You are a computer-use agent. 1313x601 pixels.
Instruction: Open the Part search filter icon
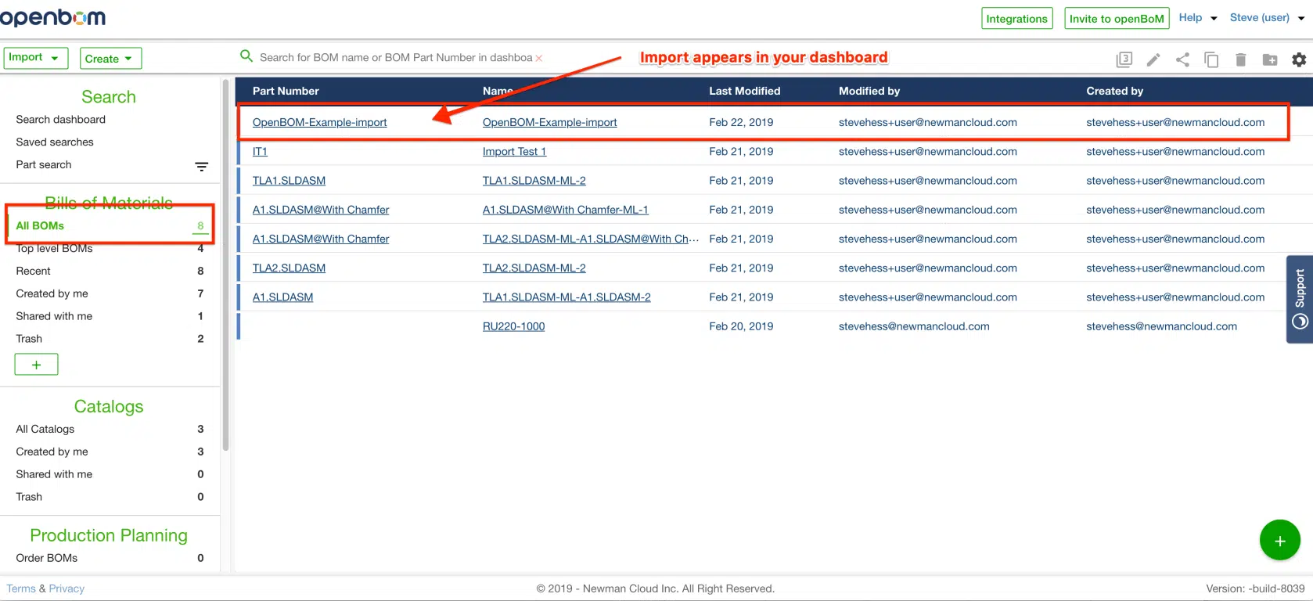[x=201, y=166]
